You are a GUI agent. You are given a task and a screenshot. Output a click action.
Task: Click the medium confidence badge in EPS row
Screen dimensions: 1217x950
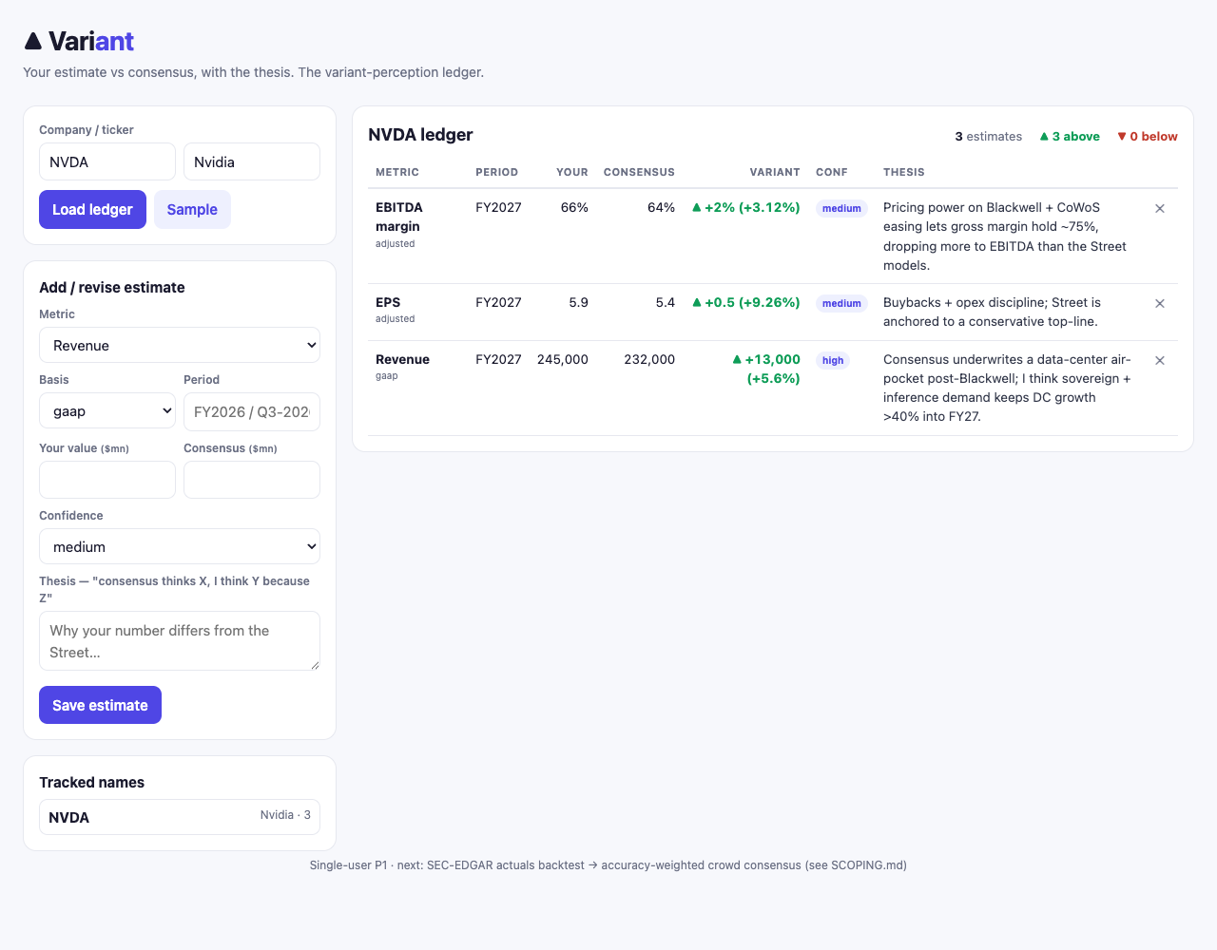coord(841,303)
